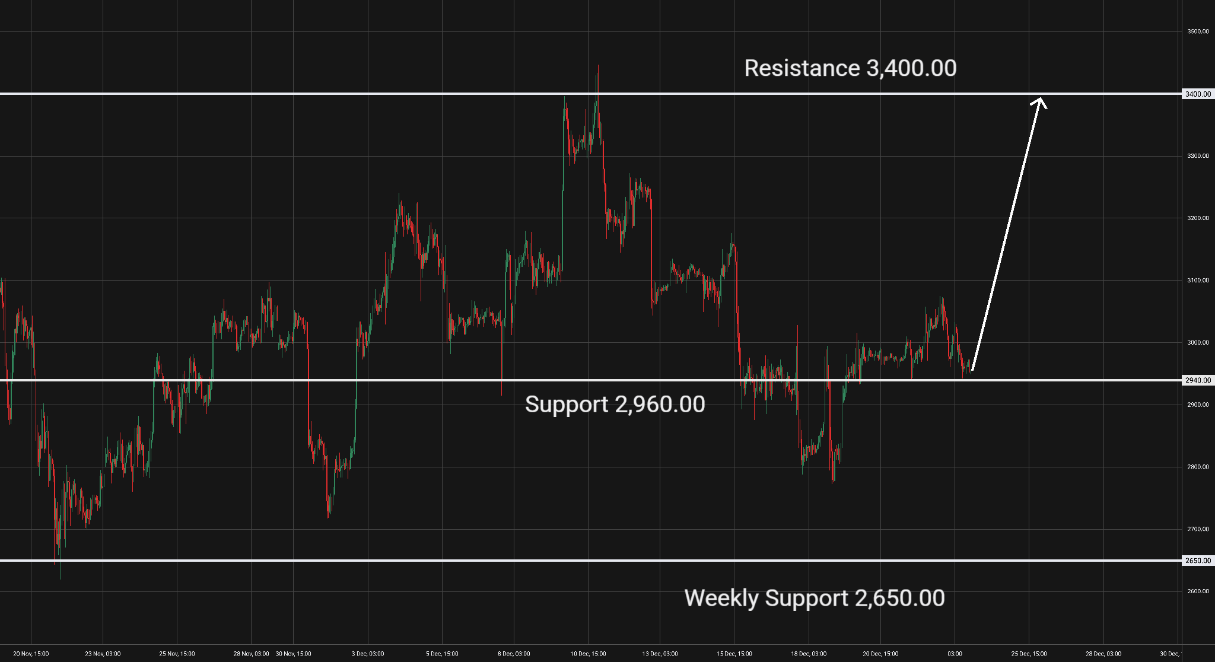The height and width of the screenshot is (662, 1215).
Task: Select the Support 2,960.00 text label
Action: click(615, 405)
